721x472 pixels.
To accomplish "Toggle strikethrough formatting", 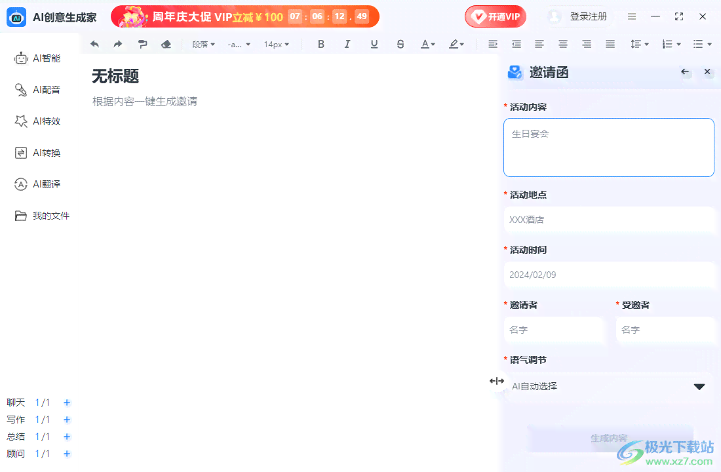I will [400, 44].
